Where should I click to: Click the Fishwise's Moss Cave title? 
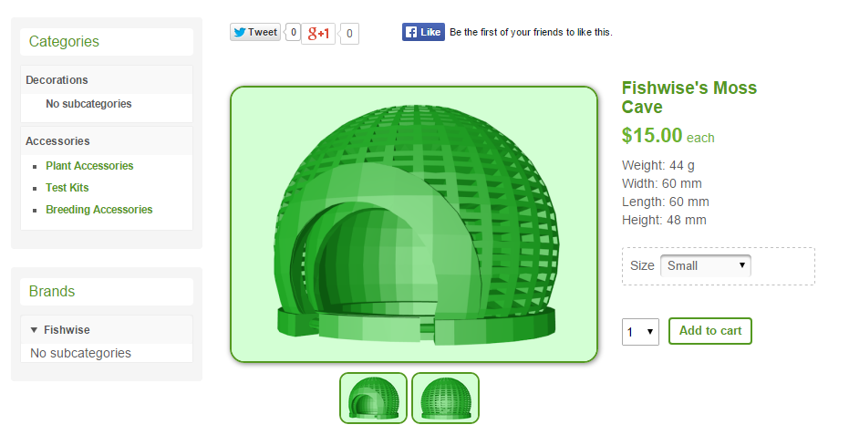[689, 97]
